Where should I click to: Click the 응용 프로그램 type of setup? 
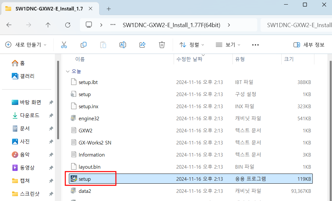pos(250,179)
